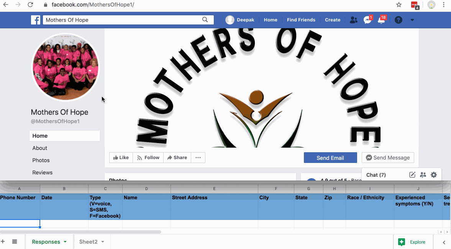Click the search magnifier icon
Image resolution: width=451 pixels, height=249 pixels.
pyautogui.click(x=205, y=20)
